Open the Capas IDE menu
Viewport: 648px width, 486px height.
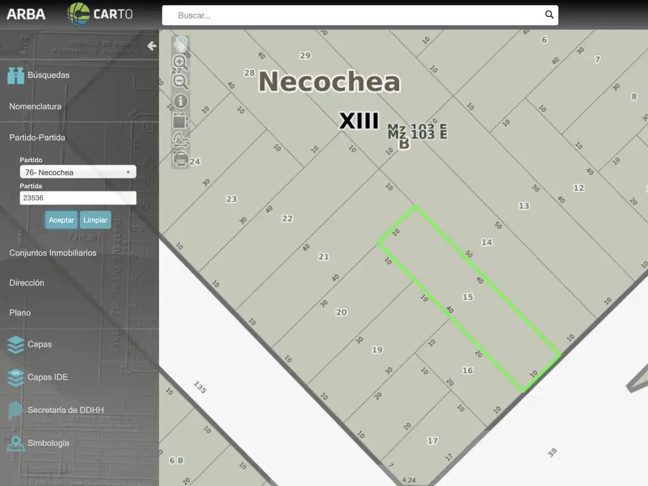tap(47, 377)
